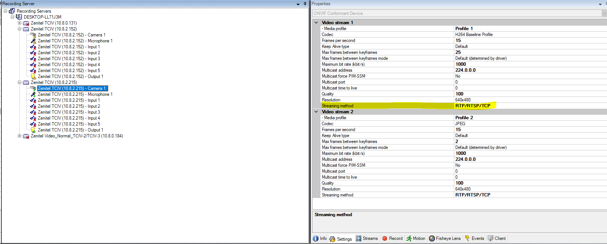
Task: Open the Client tab
Action: [497, 238]
